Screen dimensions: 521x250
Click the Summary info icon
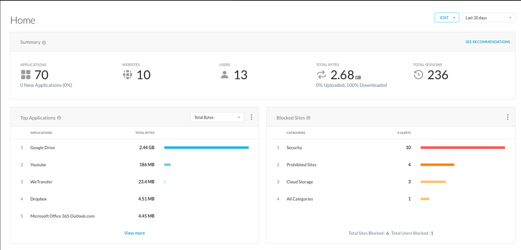point(44,43)
